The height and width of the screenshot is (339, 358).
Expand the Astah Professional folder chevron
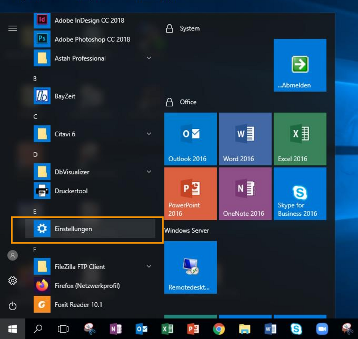tap(149, 58)
